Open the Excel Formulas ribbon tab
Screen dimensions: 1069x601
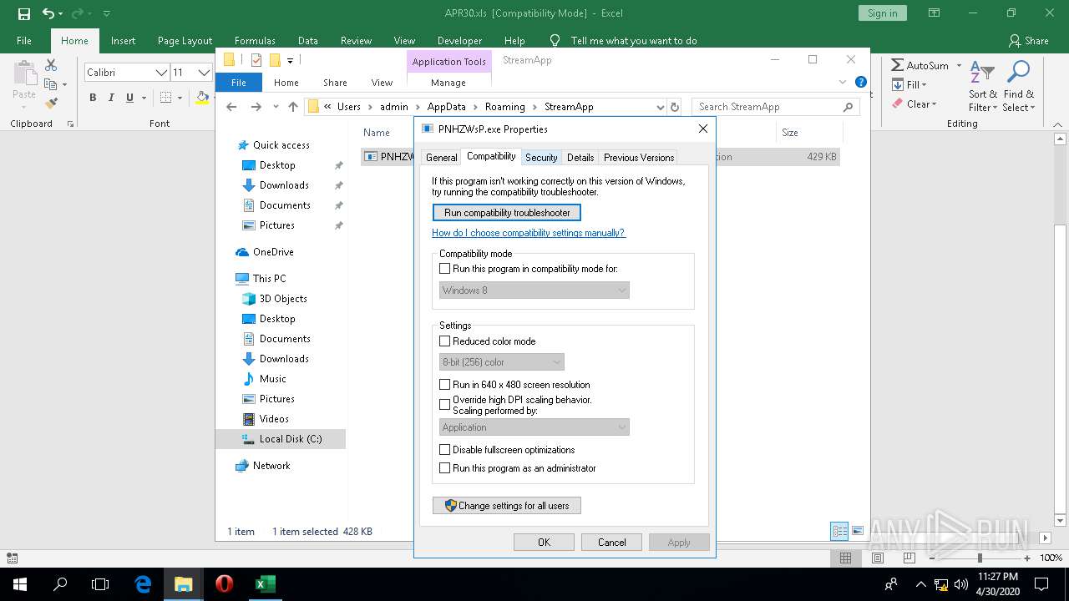255,40
